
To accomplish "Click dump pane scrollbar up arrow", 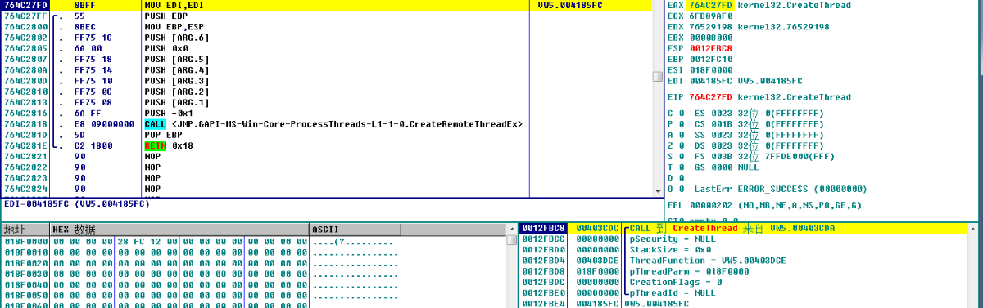I will [512, 230].
